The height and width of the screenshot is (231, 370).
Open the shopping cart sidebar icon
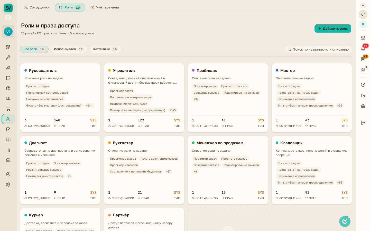(x=8, y=109)
